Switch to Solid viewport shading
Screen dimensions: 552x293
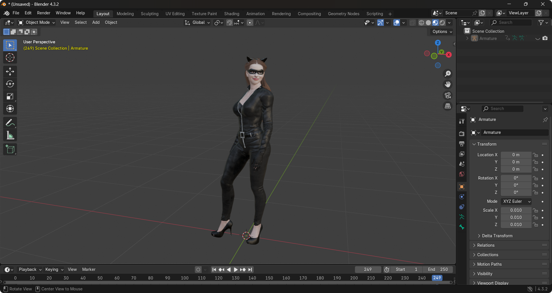[x=428, y=23]
